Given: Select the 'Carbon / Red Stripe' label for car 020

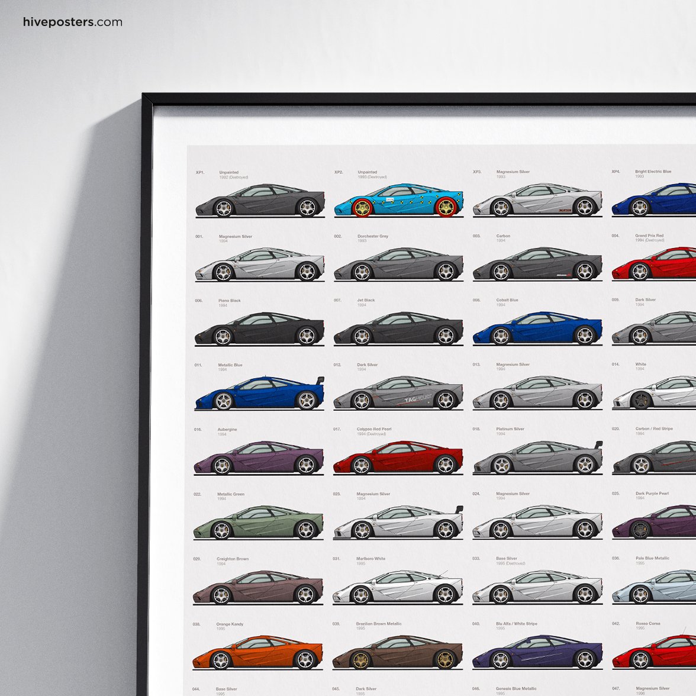Looking at the screenshot, I should coord(655,428).
